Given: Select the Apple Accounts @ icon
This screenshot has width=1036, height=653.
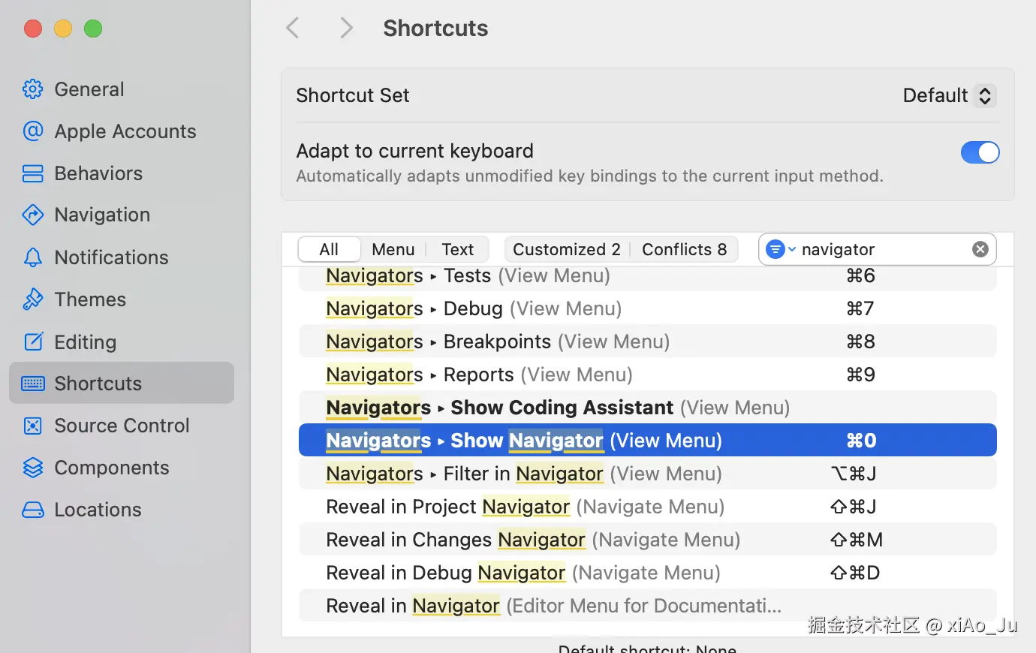Looking at the screenshot, I should click(x=33, y=131).
